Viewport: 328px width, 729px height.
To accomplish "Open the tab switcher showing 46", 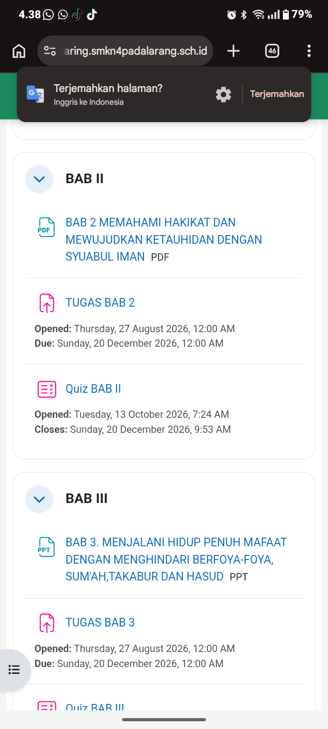I will coord(272,51).
